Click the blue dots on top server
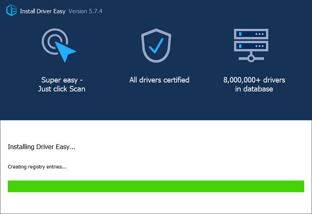312x214 pixels. (x=261, y=35)
